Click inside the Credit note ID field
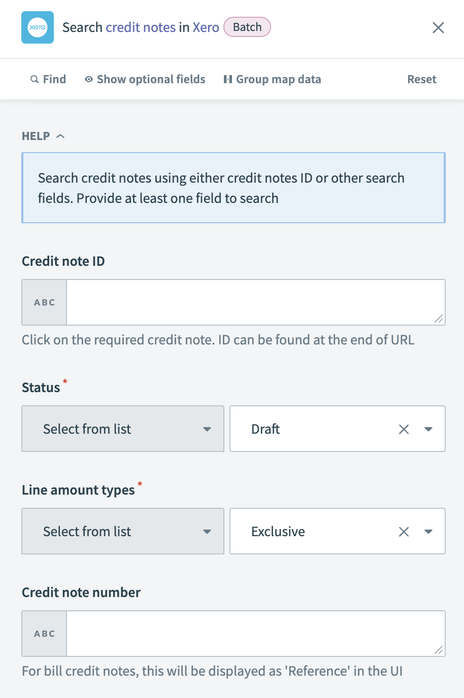The image size is (464, 698). [254, 302]
